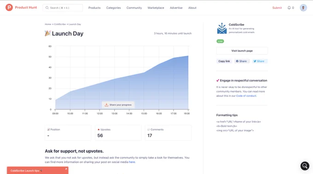The image size is (313, 174).
Task: Open the Community menu
Action: (x=134, y=8)
